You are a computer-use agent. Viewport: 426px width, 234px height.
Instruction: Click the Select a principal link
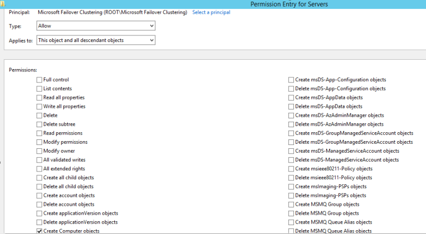(211, 12)
